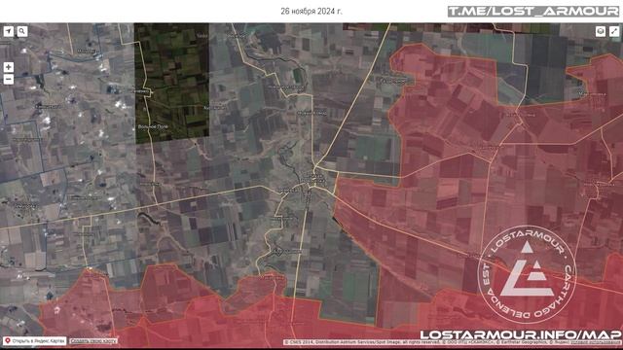Zoom in with the plus button
Viewport: 623px width, 350px height.
(x=9, y=67)
